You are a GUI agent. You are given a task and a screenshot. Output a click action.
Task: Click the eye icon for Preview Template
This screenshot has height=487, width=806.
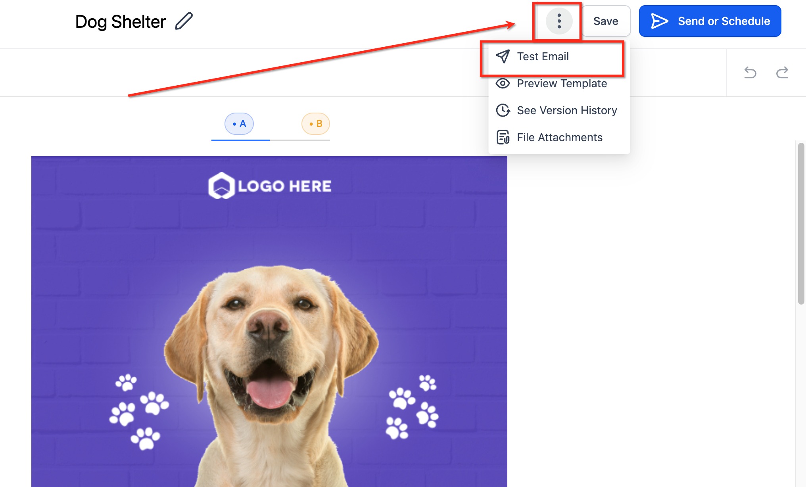pyautogui.click(x=503, y=83)
